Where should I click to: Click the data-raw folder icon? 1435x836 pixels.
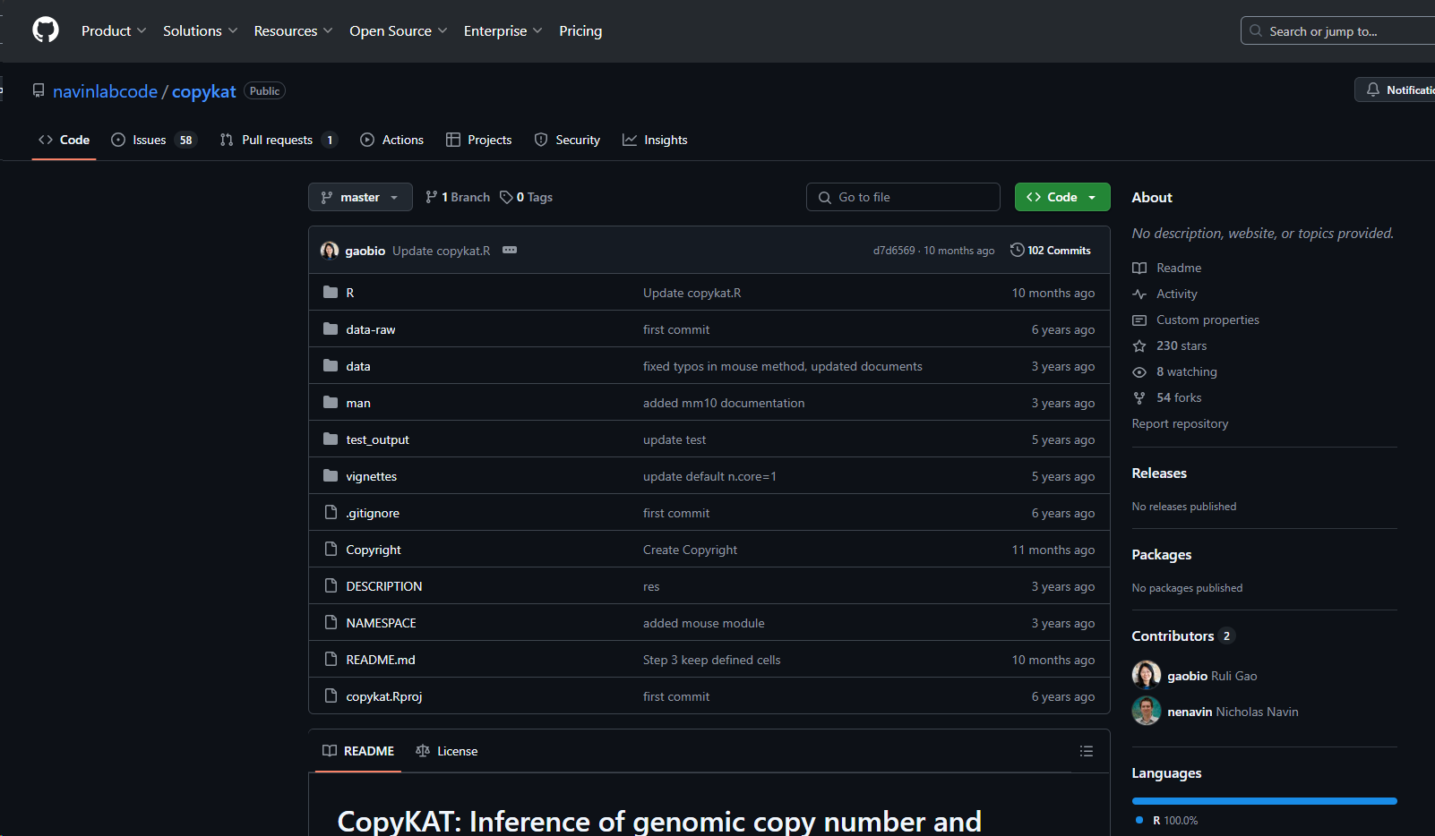(x=331, y=328)
